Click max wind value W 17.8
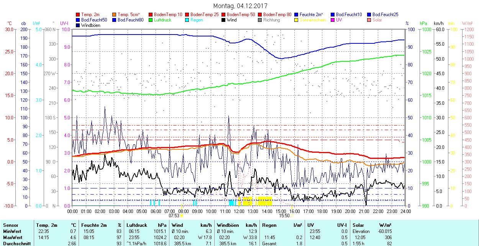The height and width of the screenshot is (246, 479). (x=205, y=238)
